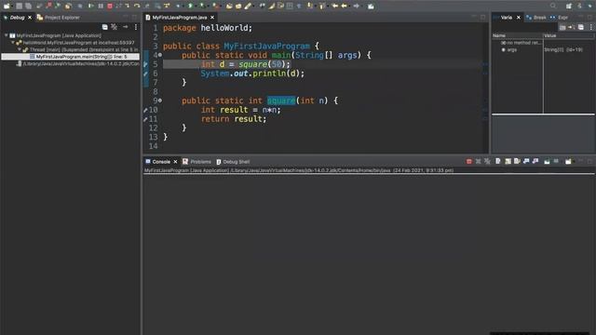596x335 pixels.
Task: Click the Remove All Terminated icon in Console
Action: [487, 161]
